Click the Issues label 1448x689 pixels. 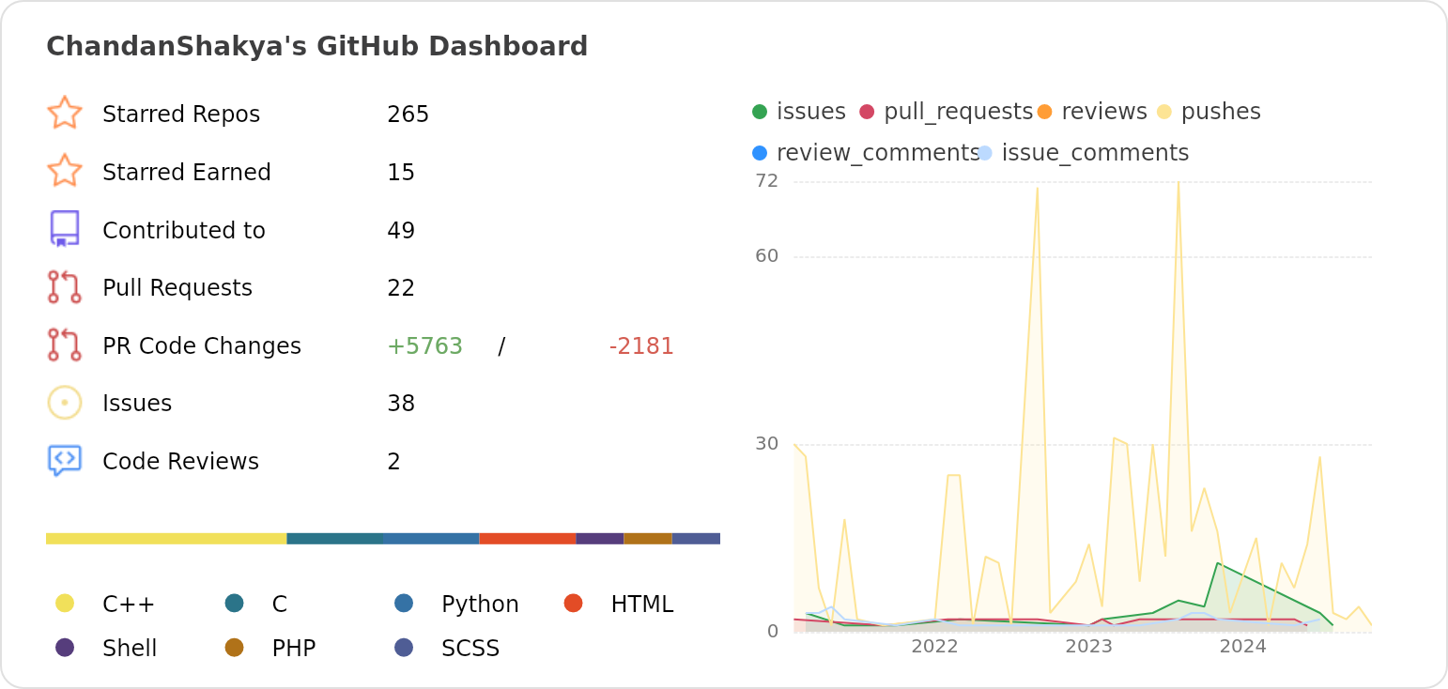pos(137,404)
